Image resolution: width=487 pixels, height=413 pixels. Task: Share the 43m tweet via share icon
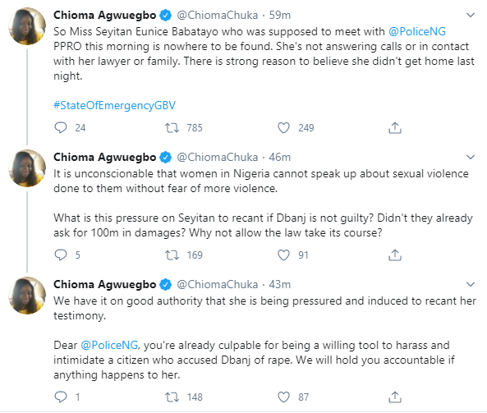point(395,397)
